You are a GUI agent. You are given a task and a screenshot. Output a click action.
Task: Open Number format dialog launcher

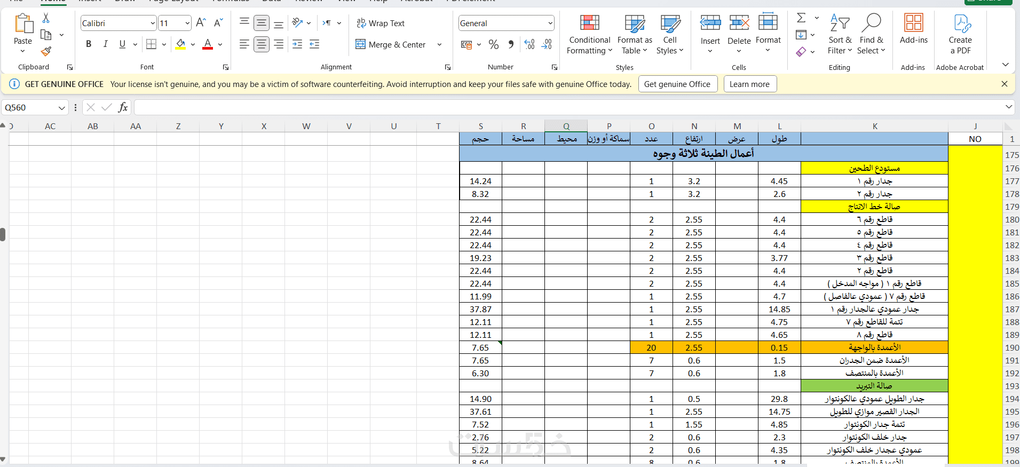click(x=555, y=67)
